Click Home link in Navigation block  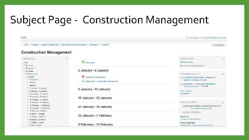[25, 62]
